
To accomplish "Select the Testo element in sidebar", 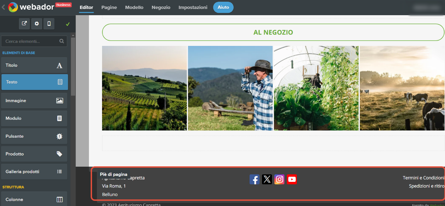I will click(34, 82).
